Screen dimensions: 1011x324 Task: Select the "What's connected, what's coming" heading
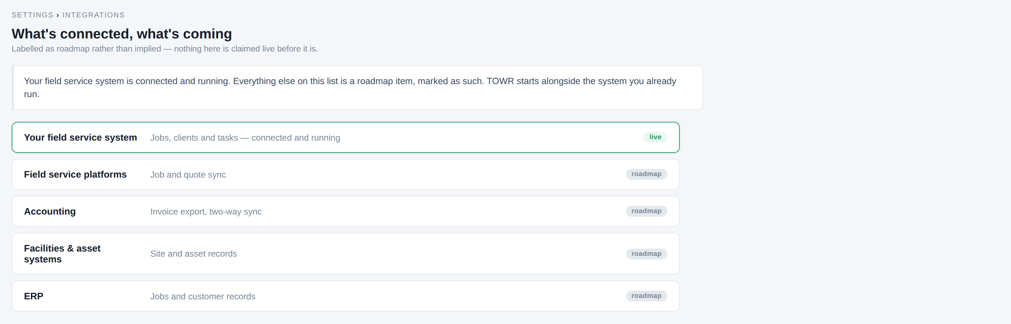pyautogui.click(x=122, y=34)
